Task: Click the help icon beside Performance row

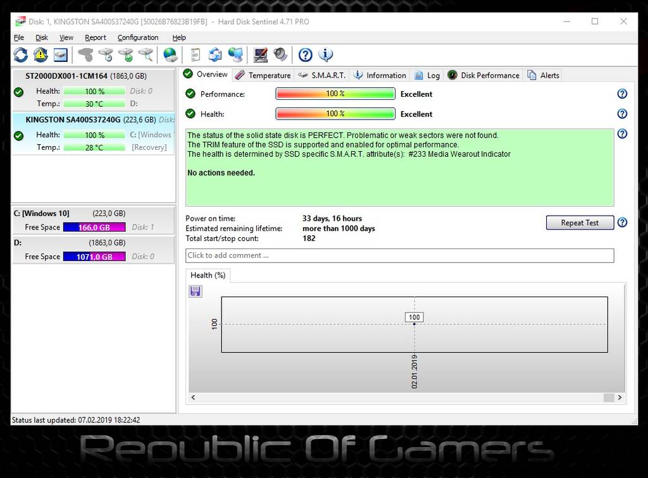Action: [x=622, y=94]
